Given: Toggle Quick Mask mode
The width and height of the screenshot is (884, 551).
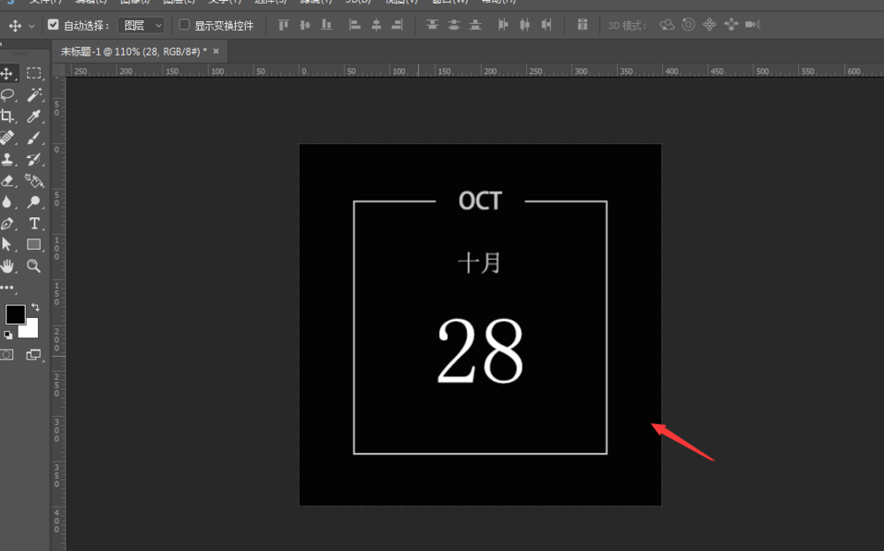Looking at the screenshot, I should coord(9,354).
